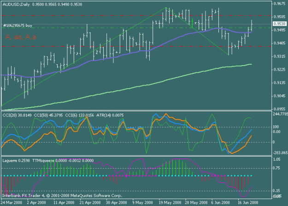Click the 0.9045 price scale label
Image resolution: width=288 pixels, height=206 pixels.
click(280, 96)
